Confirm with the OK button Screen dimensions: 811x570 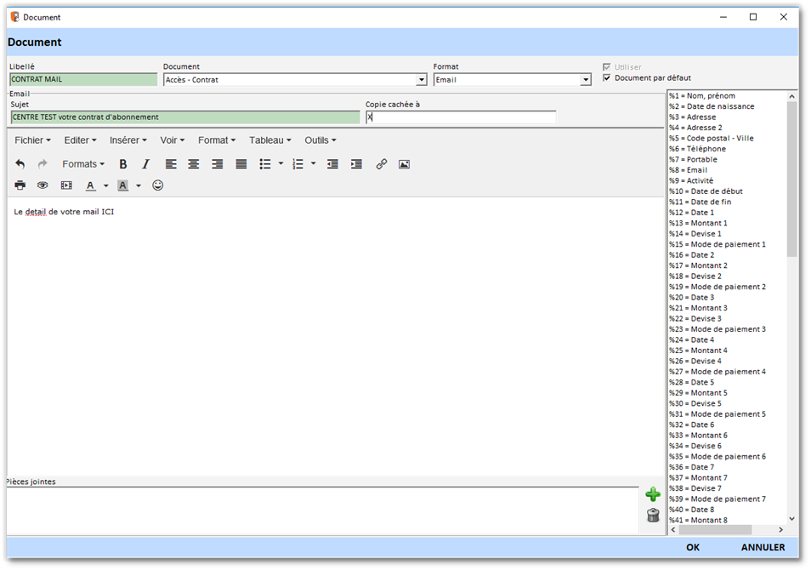click(693, 547)
